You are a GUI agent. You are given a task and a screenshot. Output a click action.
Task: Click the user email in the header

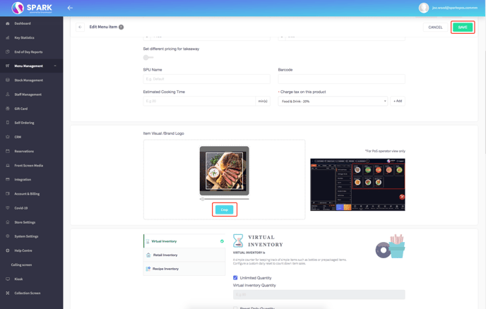(x=455, y=8)
